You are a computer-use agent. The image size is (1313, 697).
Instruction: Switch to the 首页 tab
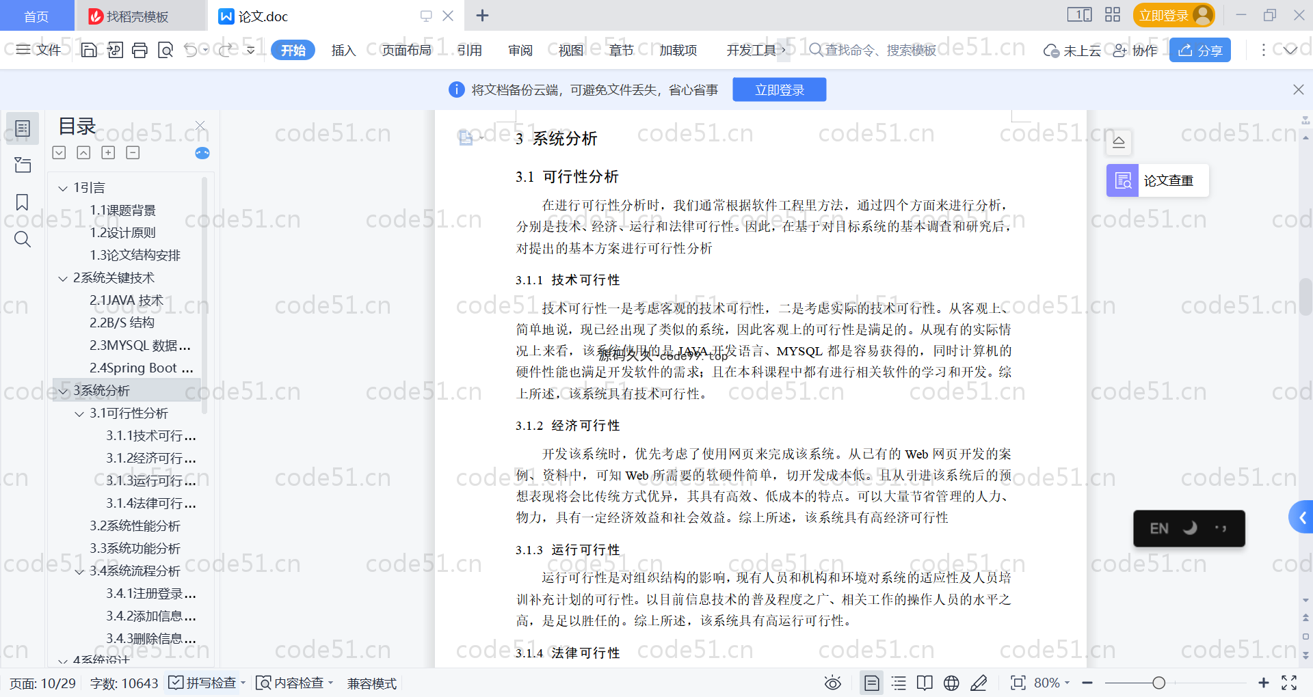(36, 16)
